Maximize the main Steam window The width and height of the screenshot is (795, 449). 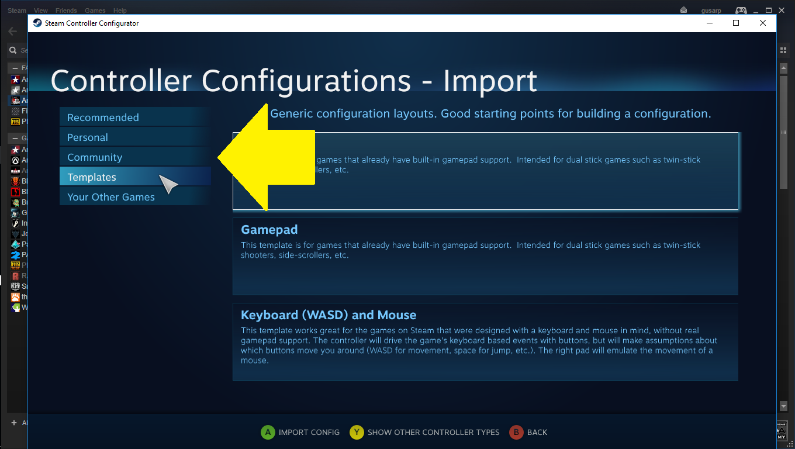769,10
